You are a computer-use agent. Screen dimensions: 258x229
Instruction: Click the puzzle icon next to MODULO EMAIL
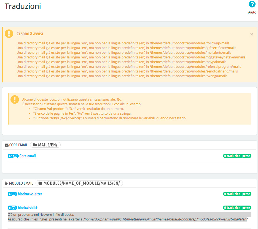7,183
